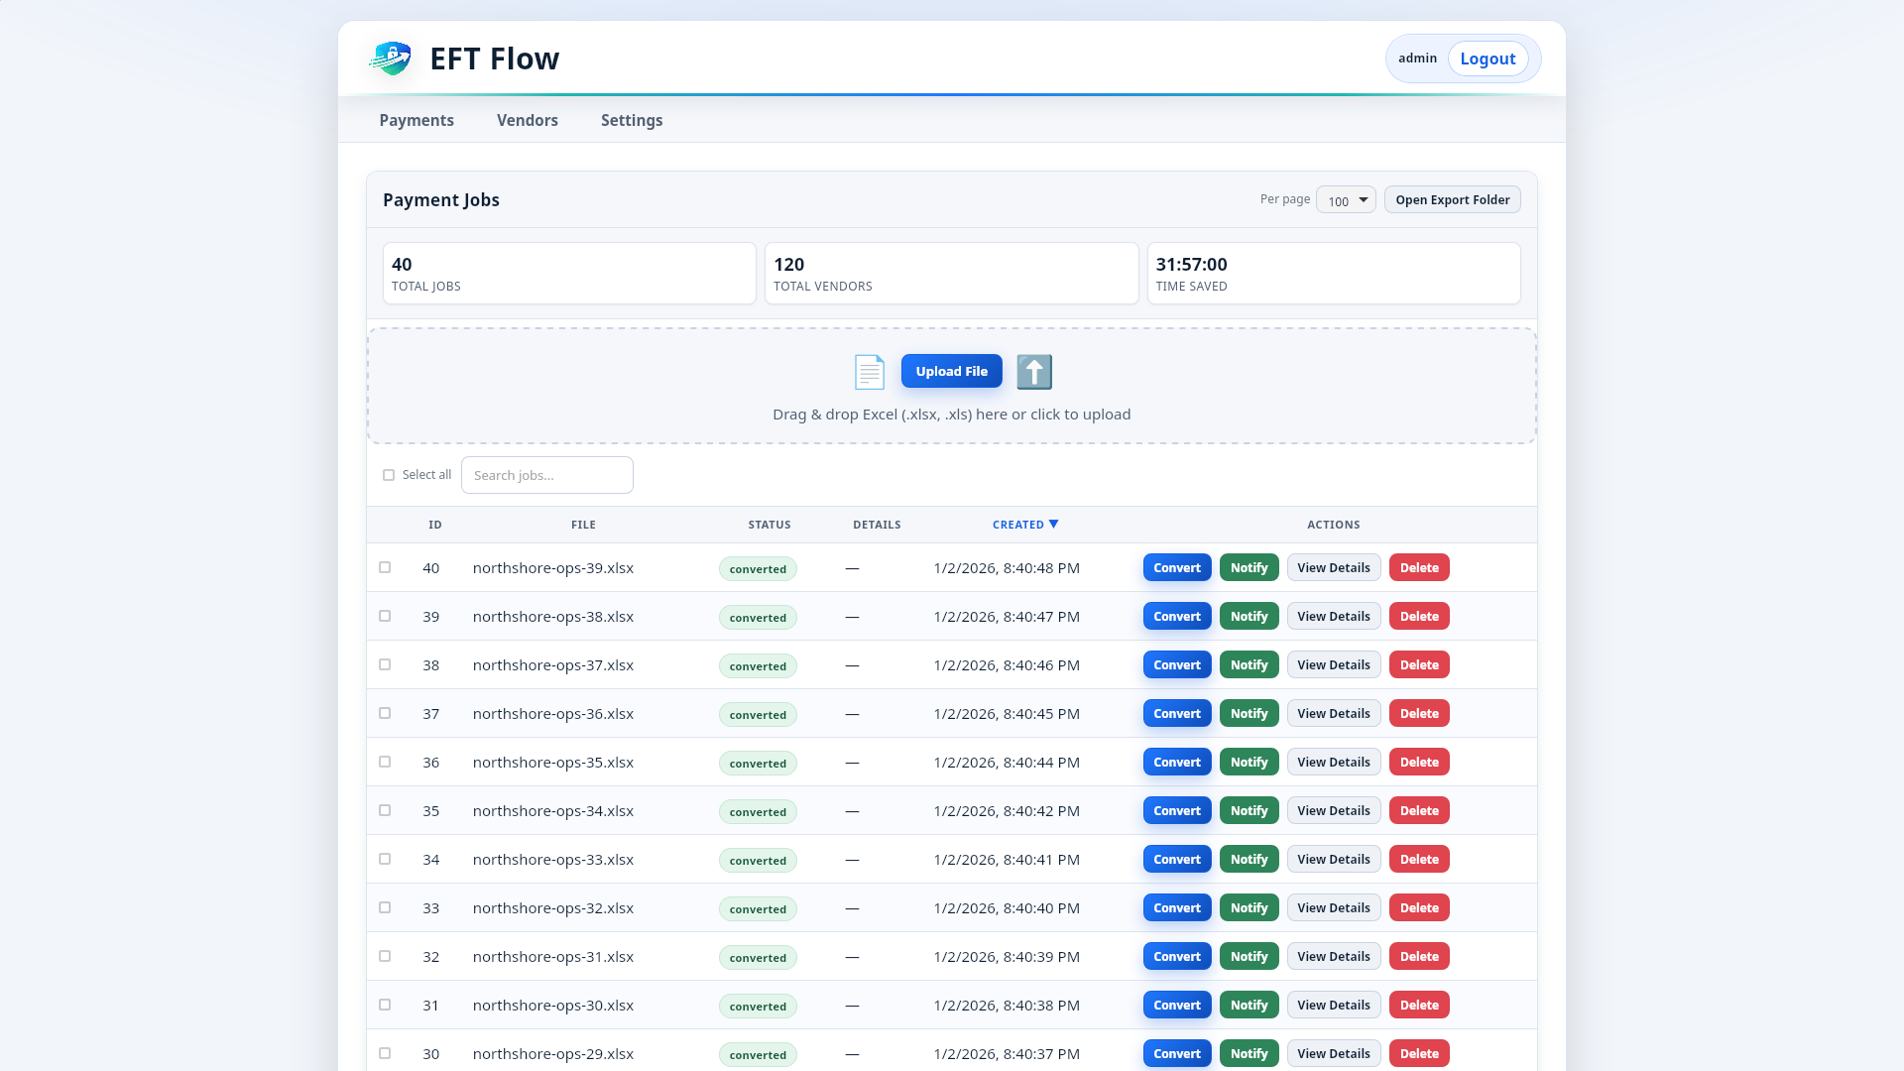Click the upward arrow upload icon

click(x=1034, y=372)
